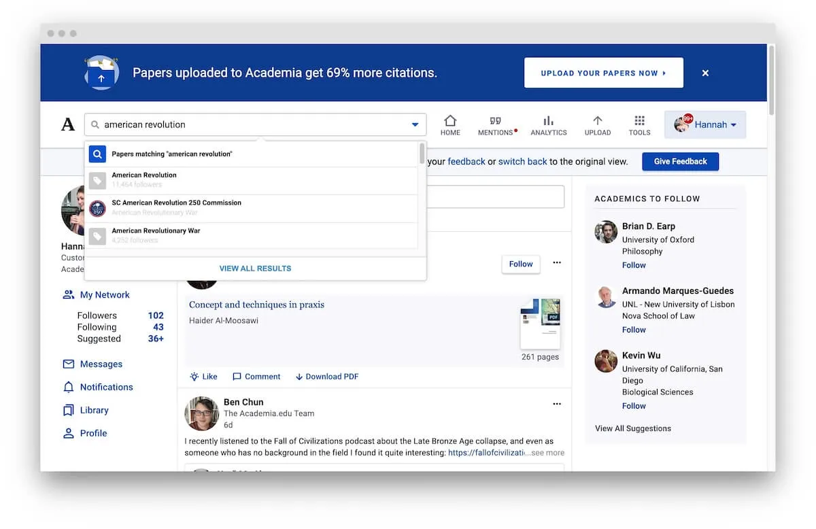
Task: Click Download PDF on the paper
Action: (x=327, y=377)
